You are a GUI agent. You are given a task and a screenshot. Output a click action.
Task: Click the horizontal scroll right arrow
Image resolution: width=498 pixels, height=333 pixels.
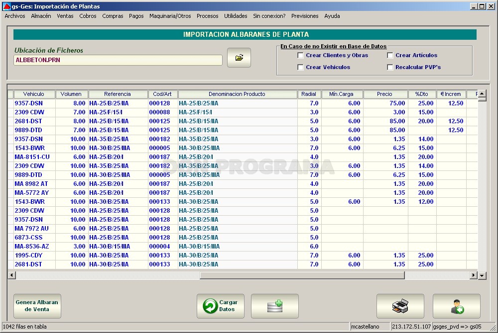click(x=474, y=275)
